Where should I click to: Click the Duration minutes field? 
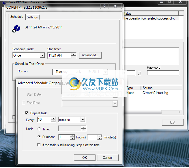point(92,137)
